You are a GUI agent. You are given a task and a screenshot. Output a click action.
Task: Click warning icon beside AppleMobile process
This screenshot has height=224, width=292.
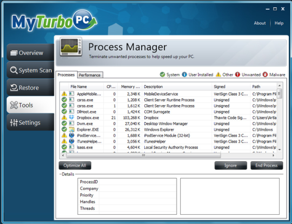[64, 94]
